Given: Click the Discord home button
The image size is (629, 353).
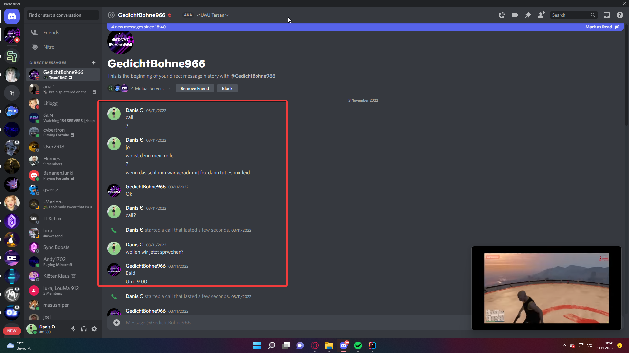Looking at the screenshot, I should (x=12, y=16).
